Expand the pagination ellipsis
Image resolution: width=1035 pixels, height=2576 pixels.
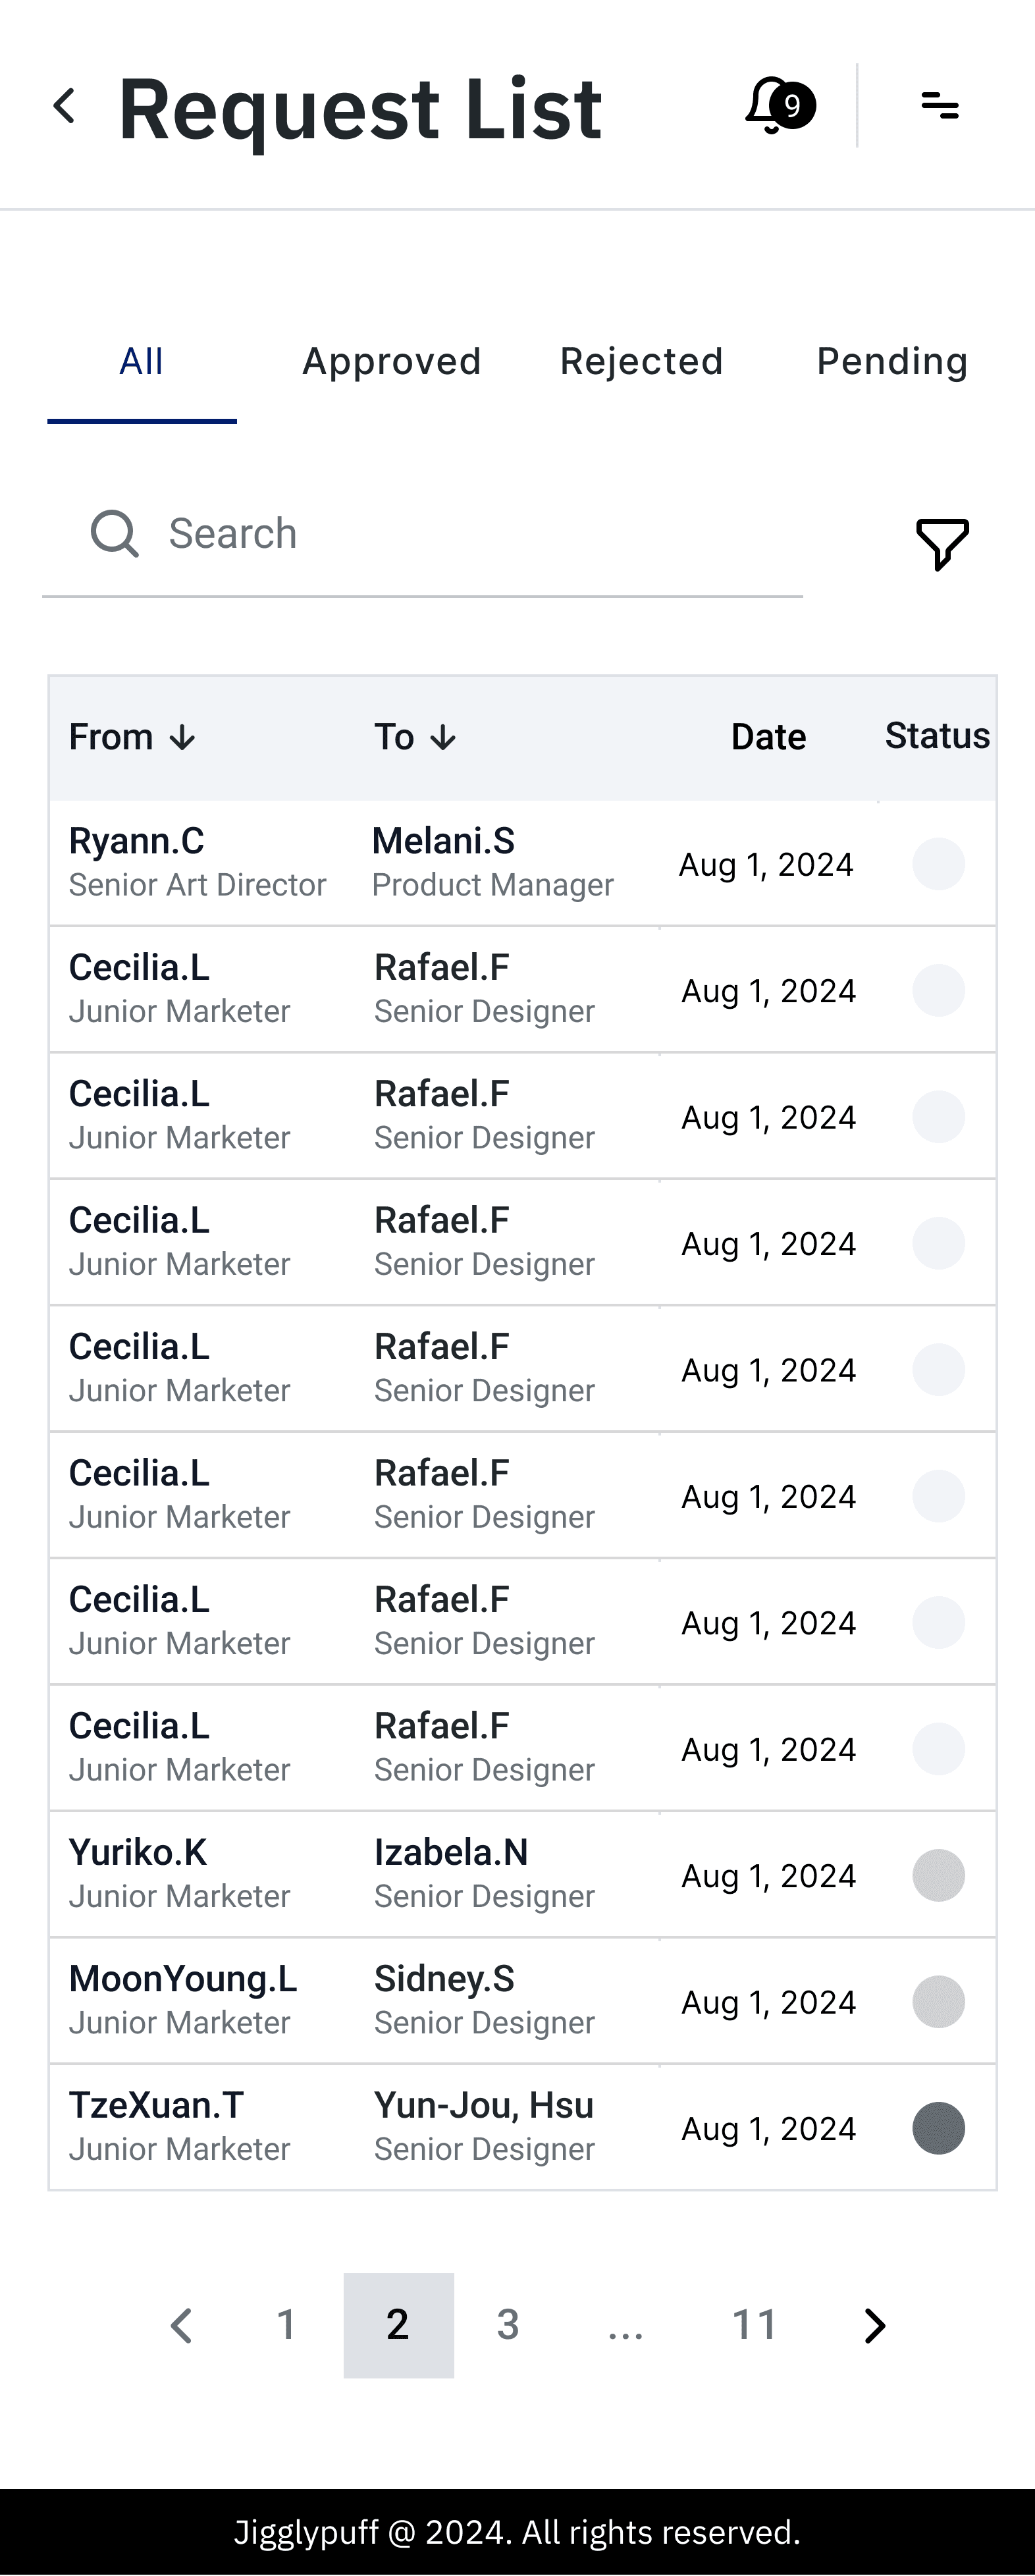(626, 2325)
